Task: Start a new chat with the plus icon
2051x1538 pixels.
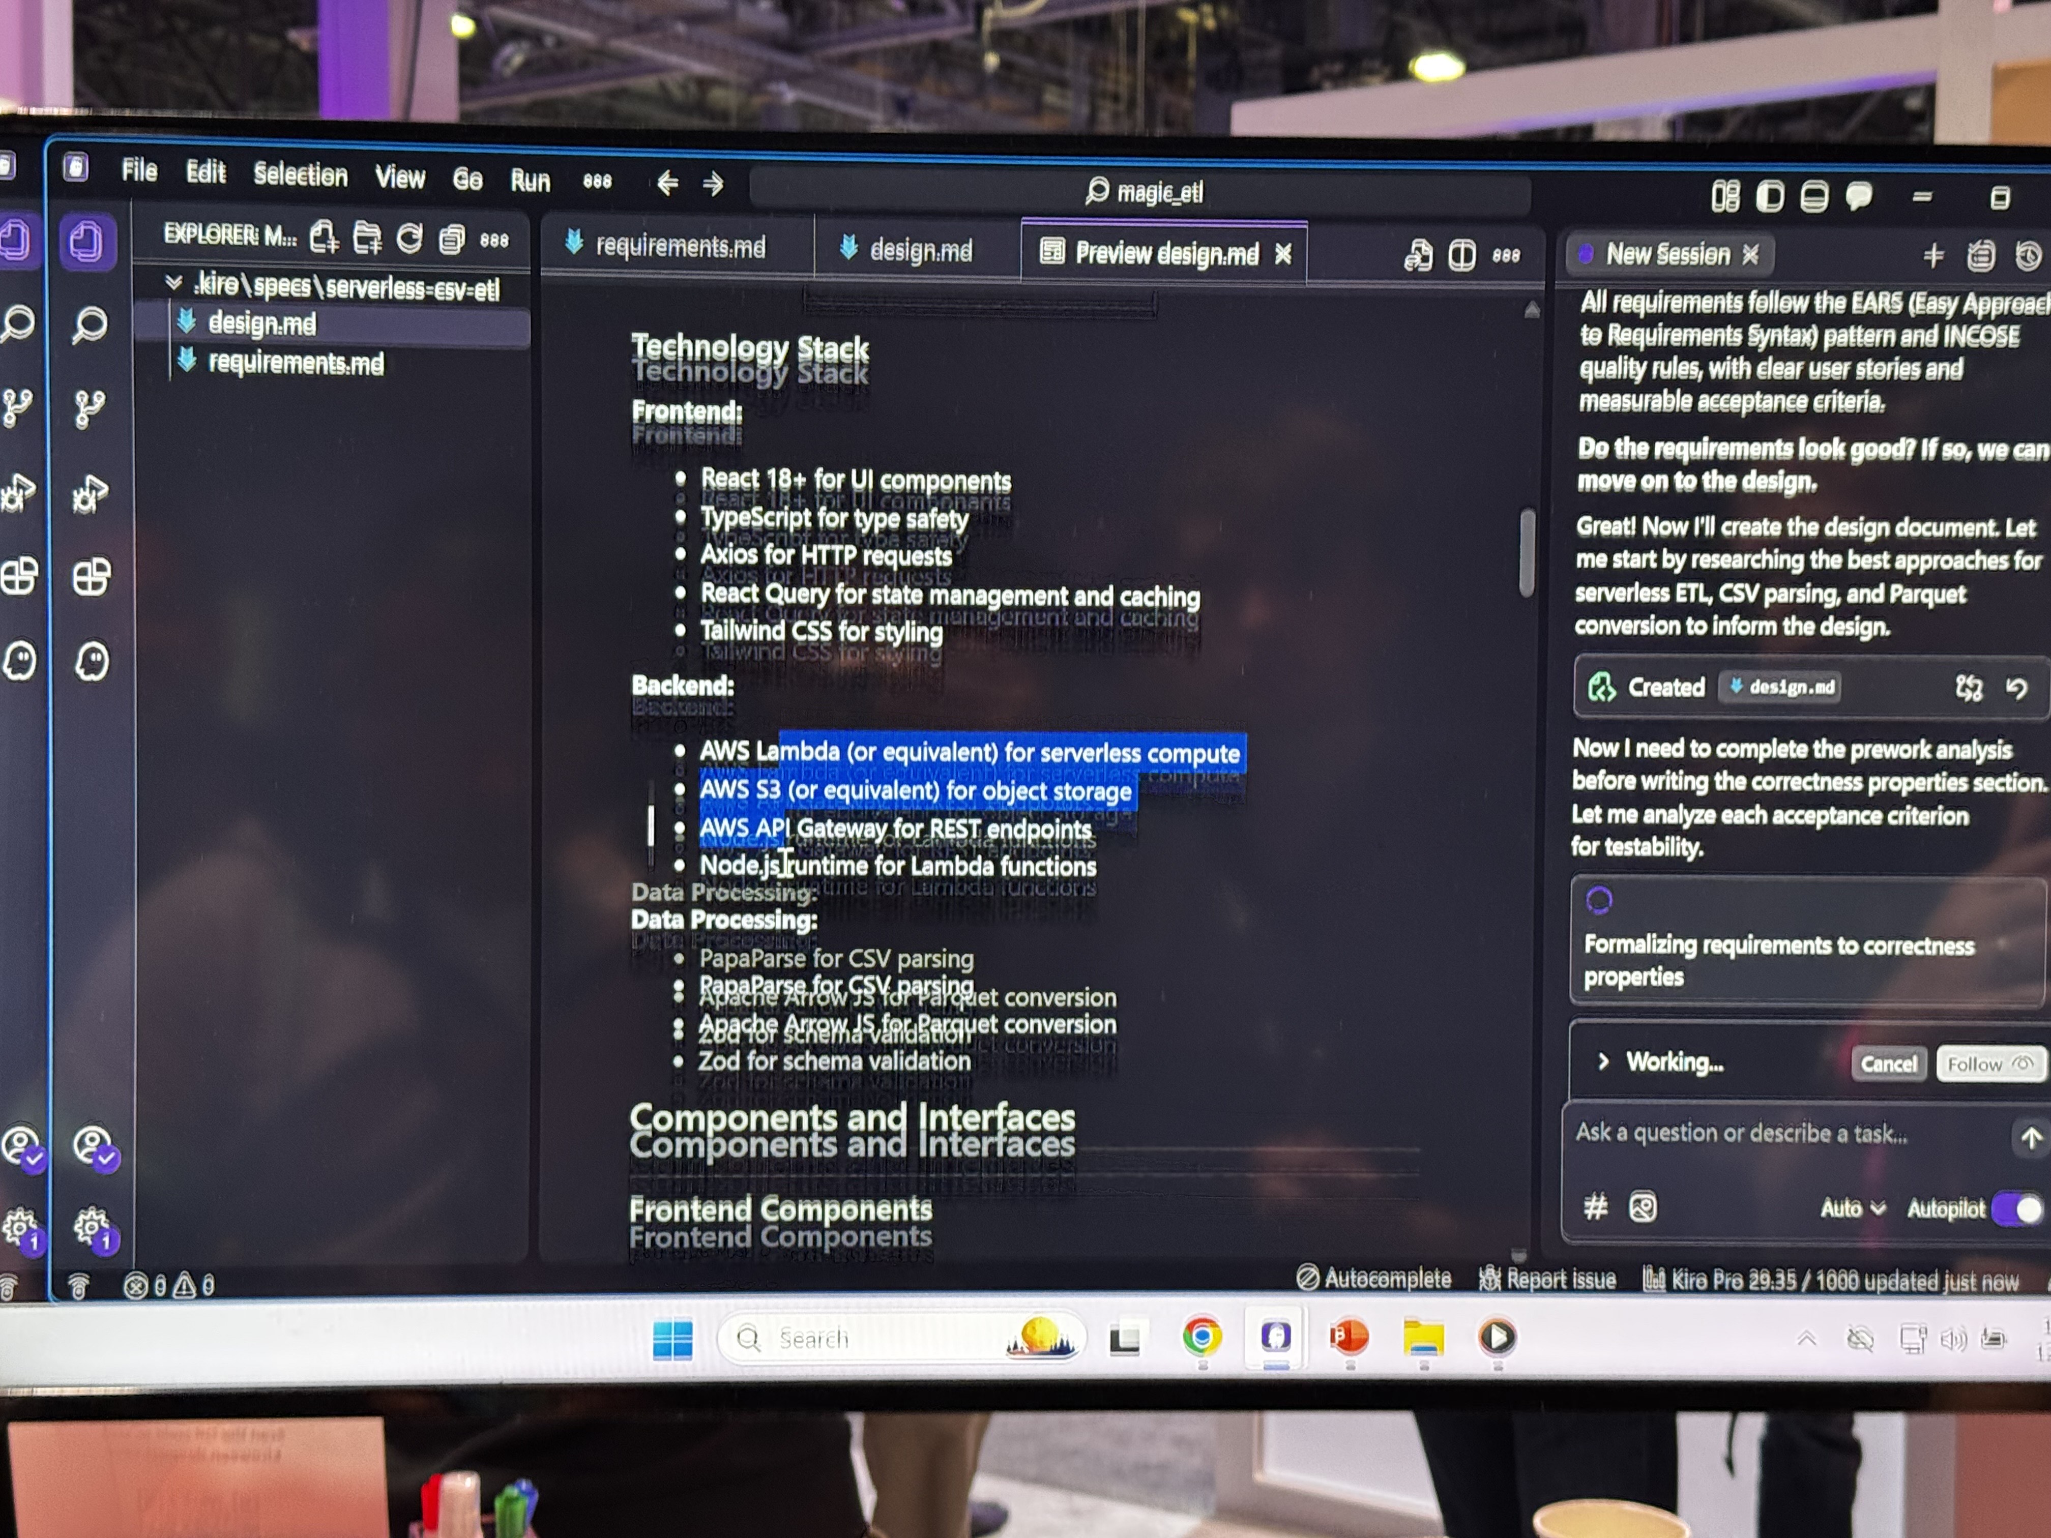Action: tap(1933, 255)
